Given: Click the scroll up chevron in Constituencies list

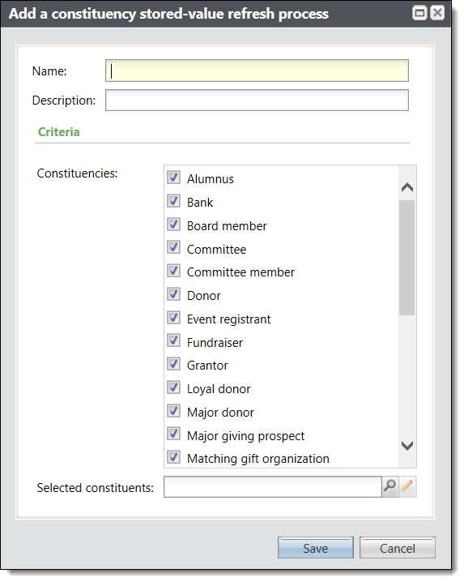Looking at the screenshot, I should pyautogui.click(x=407, y=187).
